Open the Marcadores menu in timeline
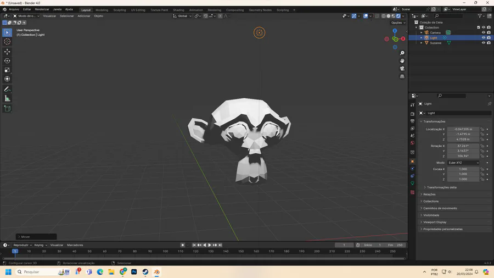 pos(75,245)
